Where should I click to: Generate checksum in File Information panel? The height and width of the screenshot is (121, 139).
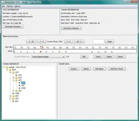[x=13, y=27]
